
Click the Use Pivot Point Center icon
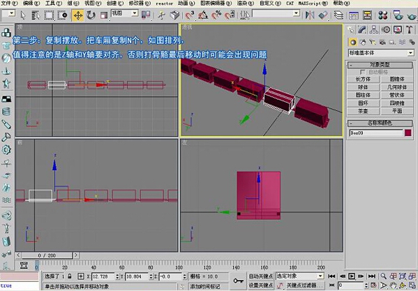pyautogui.click(x=146, y=15)
